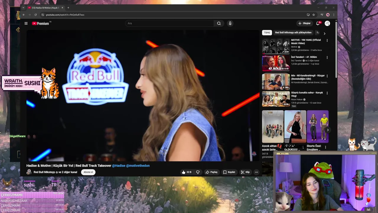
Task: Go to YouTube Premium home via logo
Action: coord(41,23)
